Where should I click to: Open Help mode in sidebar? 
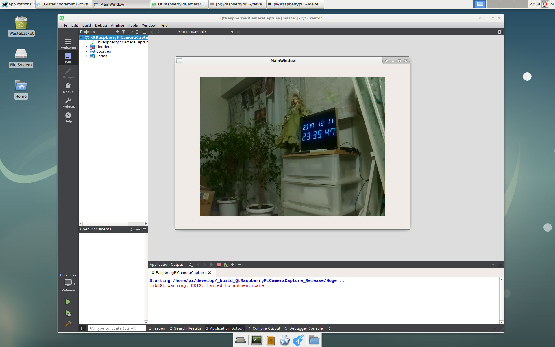click(68, 117)
